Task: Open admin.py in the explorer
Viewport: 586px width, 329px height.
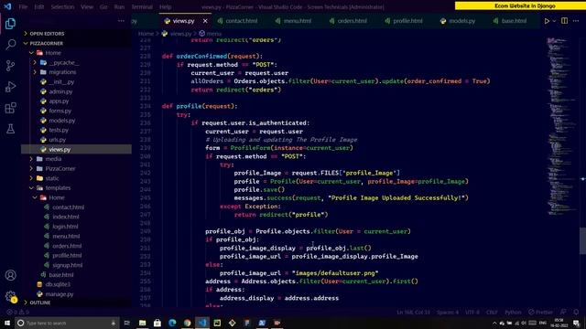Action: 60,91
